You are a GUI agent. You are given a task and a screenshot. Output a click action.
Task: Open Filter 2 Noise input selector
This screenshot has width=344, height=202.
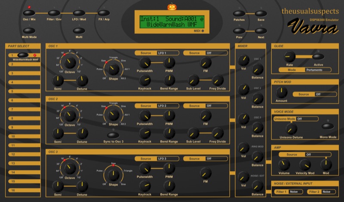321,192
